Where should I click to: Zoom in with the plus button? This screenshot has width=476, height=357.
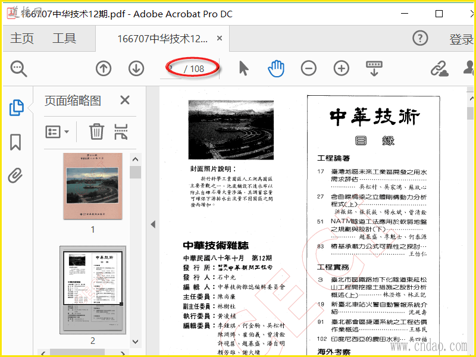point(341,68)
